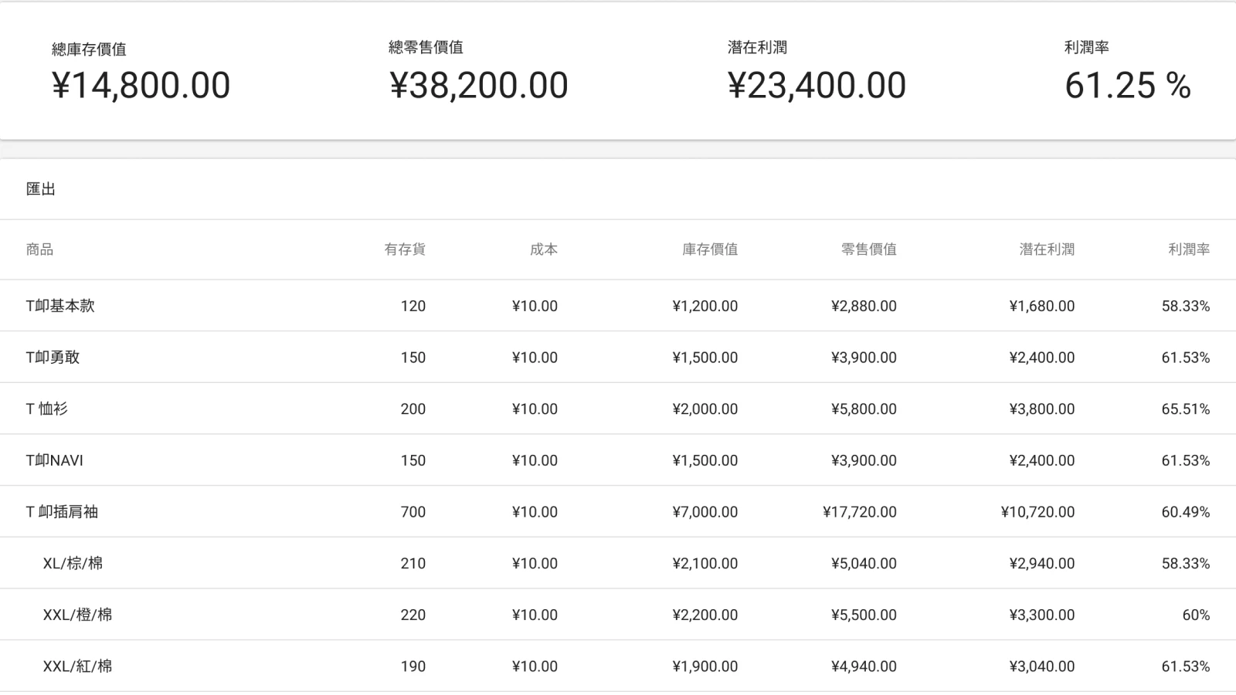Select the T卹NAVI product name
The height and width of the screenshot is (695, 1236).
[54, 461]
